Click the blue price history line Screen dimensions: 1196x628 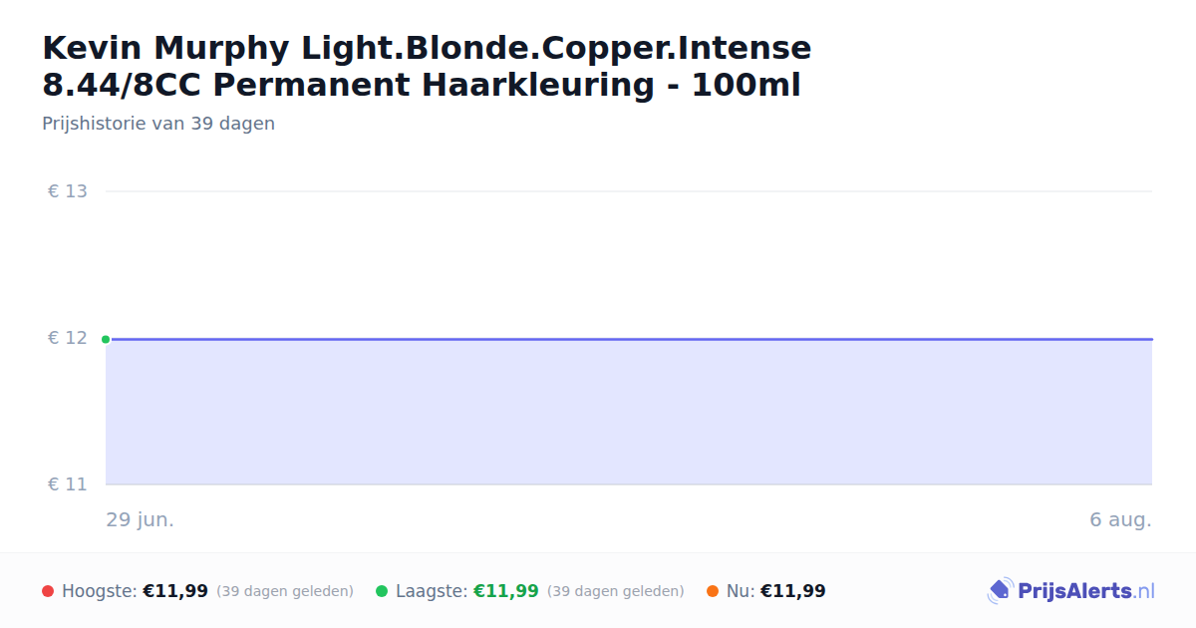[629, 339]
